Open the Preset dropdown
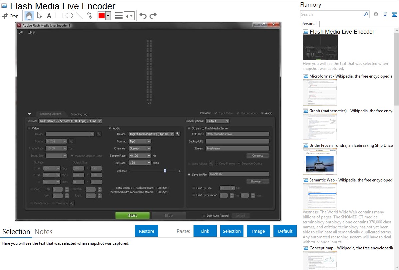399x270 pixels. (70, 121)
